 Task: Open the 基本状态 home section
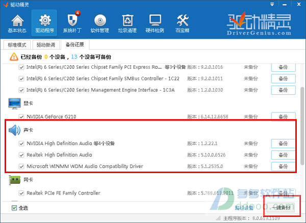coord(17,23)
